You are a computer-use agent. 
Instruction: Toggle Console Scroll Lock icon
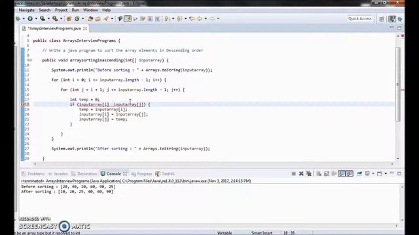327,174
